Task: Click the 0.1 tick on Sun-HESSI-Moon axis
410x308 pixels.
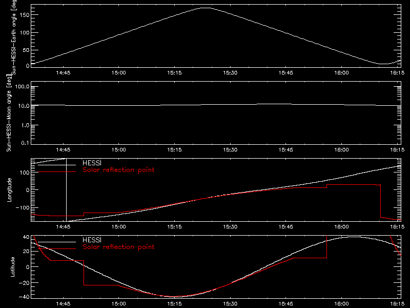Action: coord(25,143)
